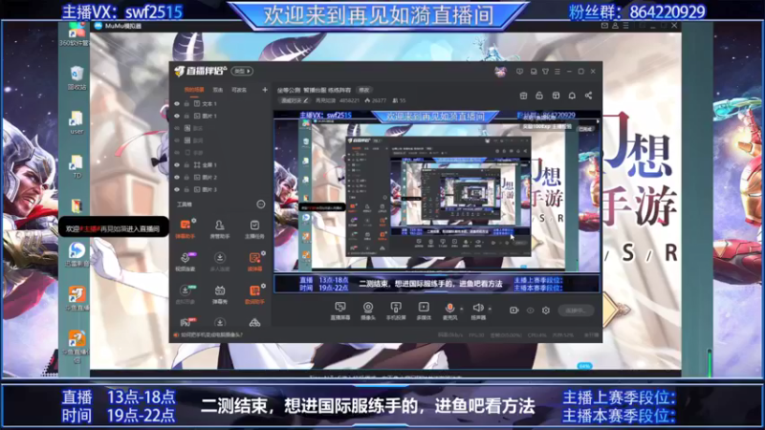Open the microphone options dropdown arrow

tap(462, 309)
